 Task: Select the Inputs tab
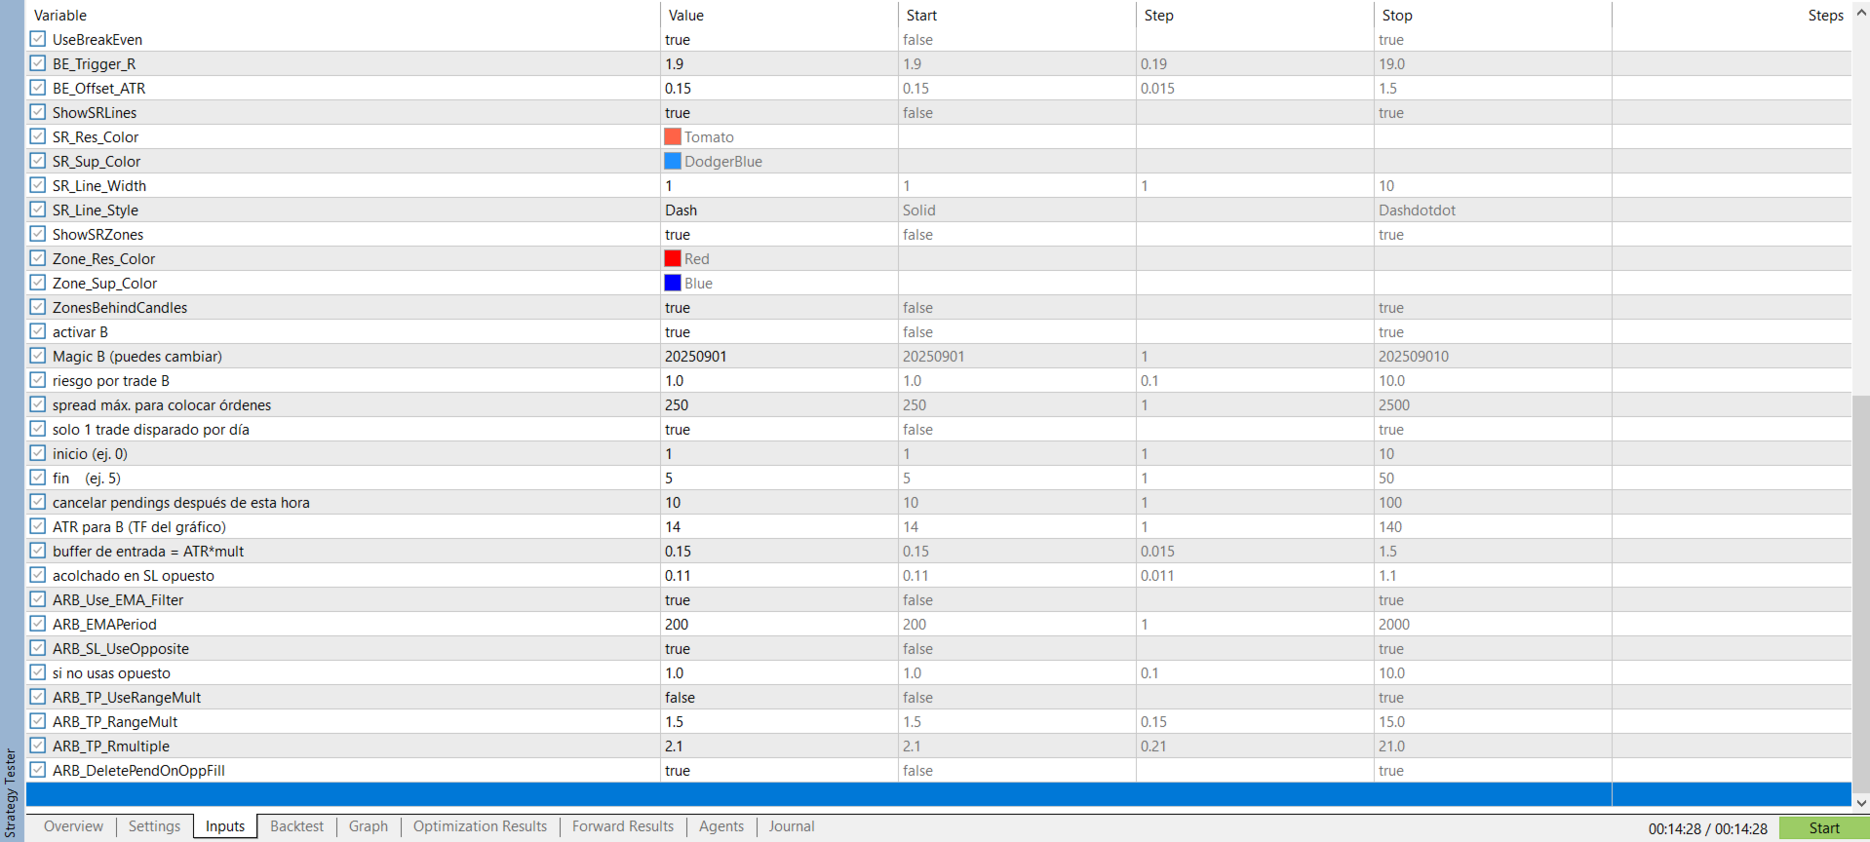[x=225, y=826]
